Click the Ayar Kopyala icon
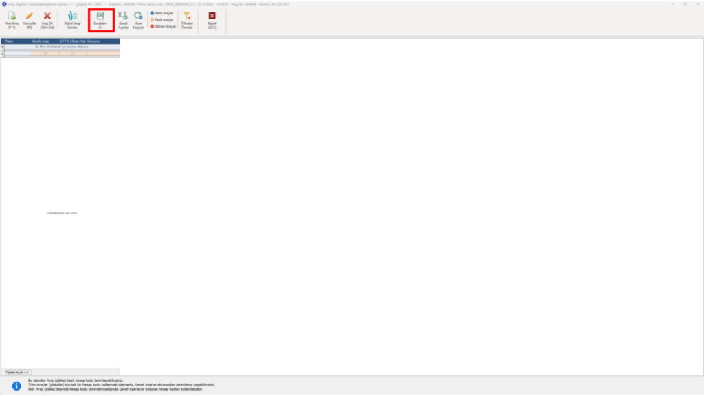Image resolution: width=704 pixels, height=396 pixels. [138, 20]
